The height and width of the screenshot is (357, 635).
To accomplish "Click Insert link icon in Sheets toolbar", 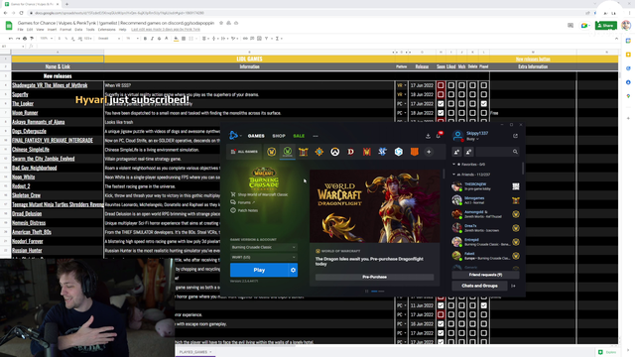I will click(245, 39).
